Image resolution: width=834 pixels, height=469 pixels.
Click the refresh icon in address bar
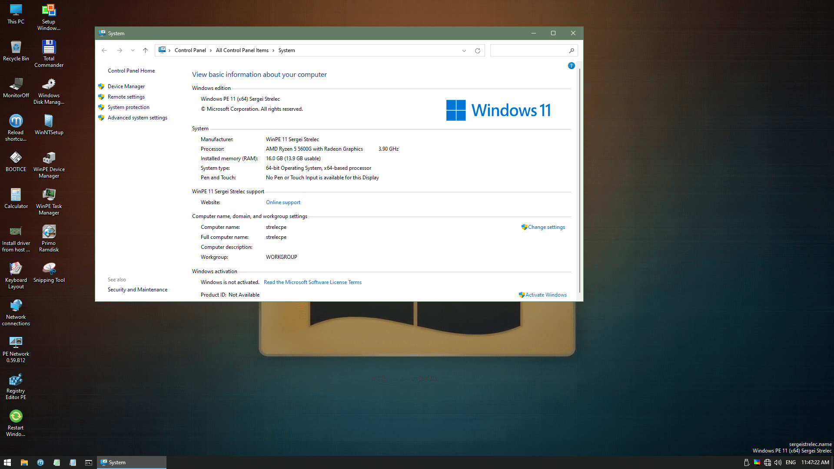coord(477,50)
